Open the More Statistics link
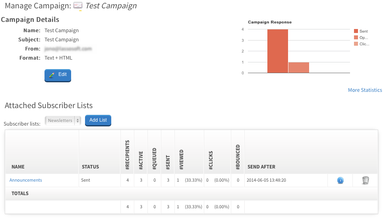The height and width of the screenshot is (219, 383). [365, 90]
